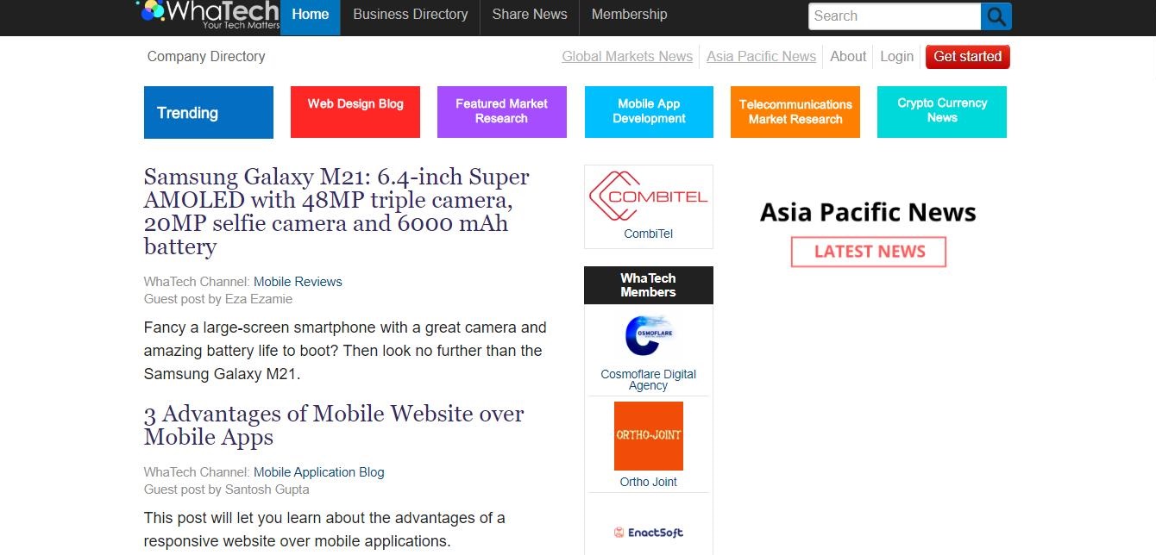The height and width of the screenshot is (555, 1156).
Task: Select the blue Trending tile
Action: point(209,112)
